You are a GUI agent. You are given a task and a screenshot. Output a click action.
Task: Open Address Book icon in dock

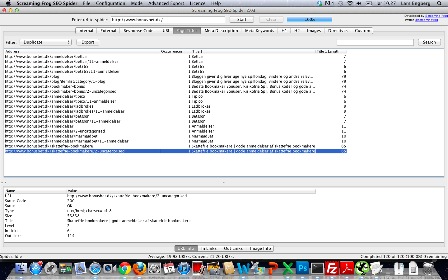pyautogui.click(x=228, y=268)
